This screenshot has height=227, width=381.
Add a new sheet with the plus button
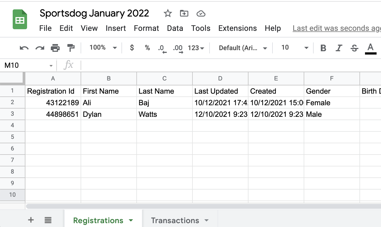[x=31, y=220]
